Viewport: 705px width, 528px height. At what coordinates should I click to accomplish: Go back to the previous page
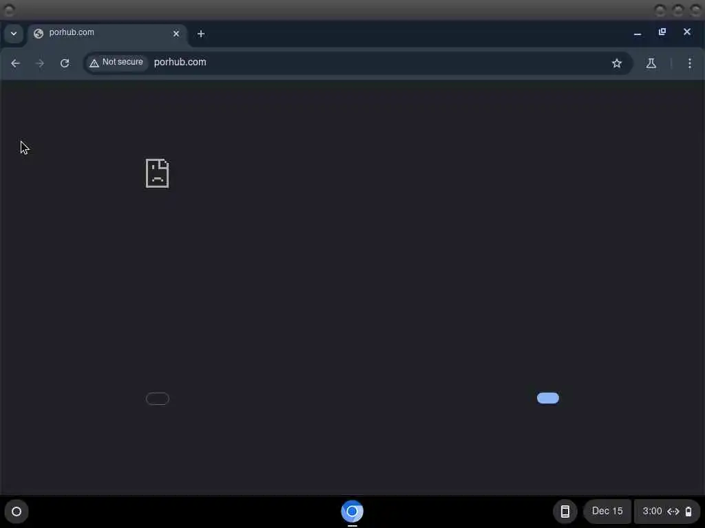15,63
